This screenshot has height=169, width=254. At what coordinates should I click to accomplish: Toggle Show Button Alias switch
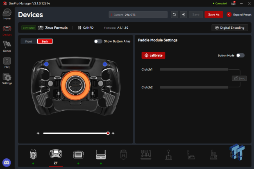(x=98, y=41)
